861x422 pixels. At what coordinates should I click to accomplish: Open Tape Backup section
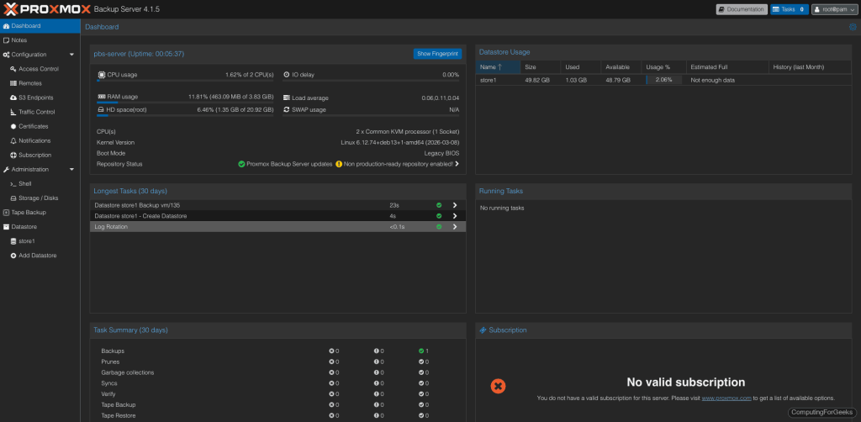(x=40, y=213)
